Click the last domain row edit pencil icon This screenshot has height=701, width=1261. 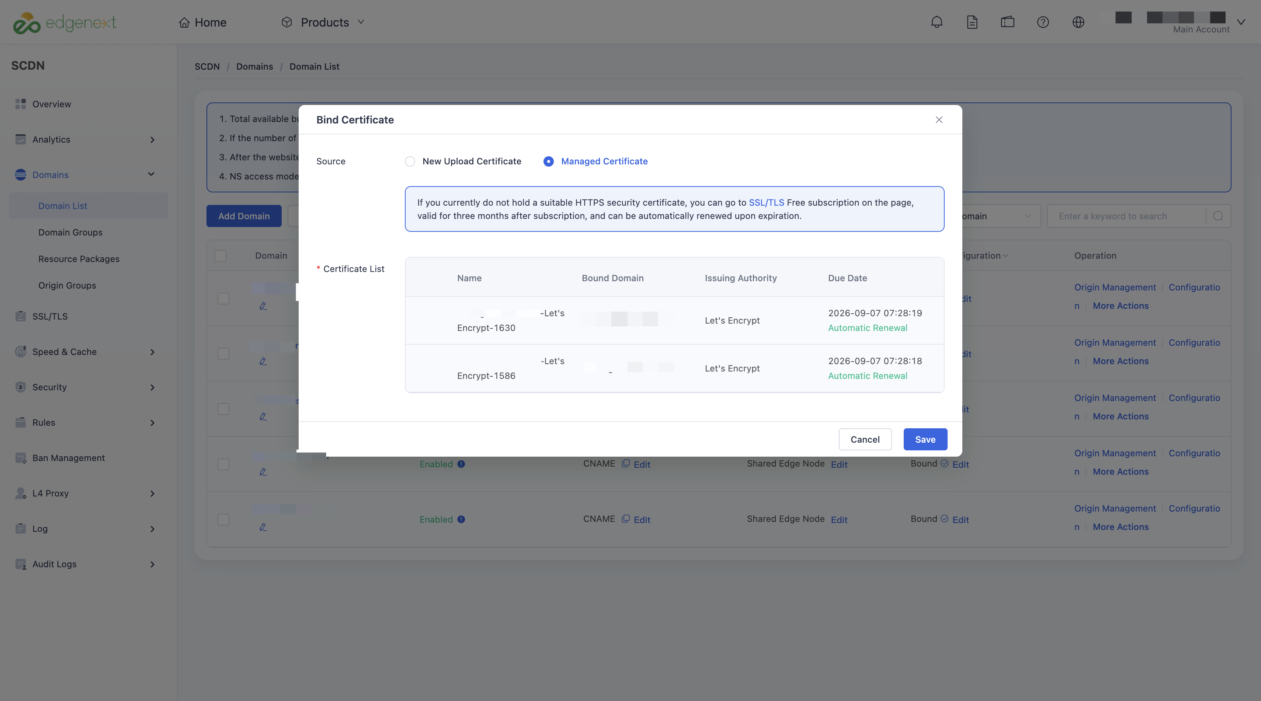pos(263,527)
